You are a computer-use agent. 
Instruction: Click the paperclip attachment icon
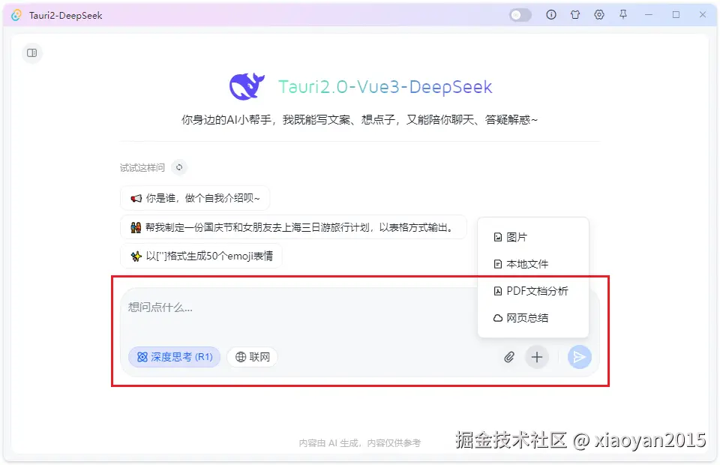click(x=509, y=357)
